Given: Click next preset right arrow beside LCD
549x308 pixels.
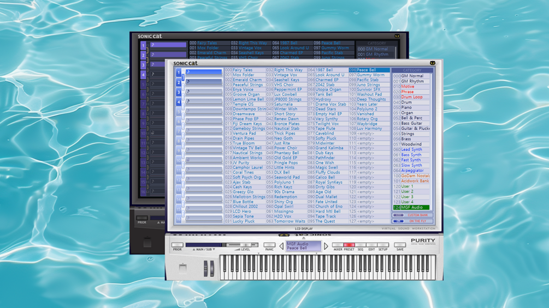Looking at the screenshot, I should [x=326, y=246].
